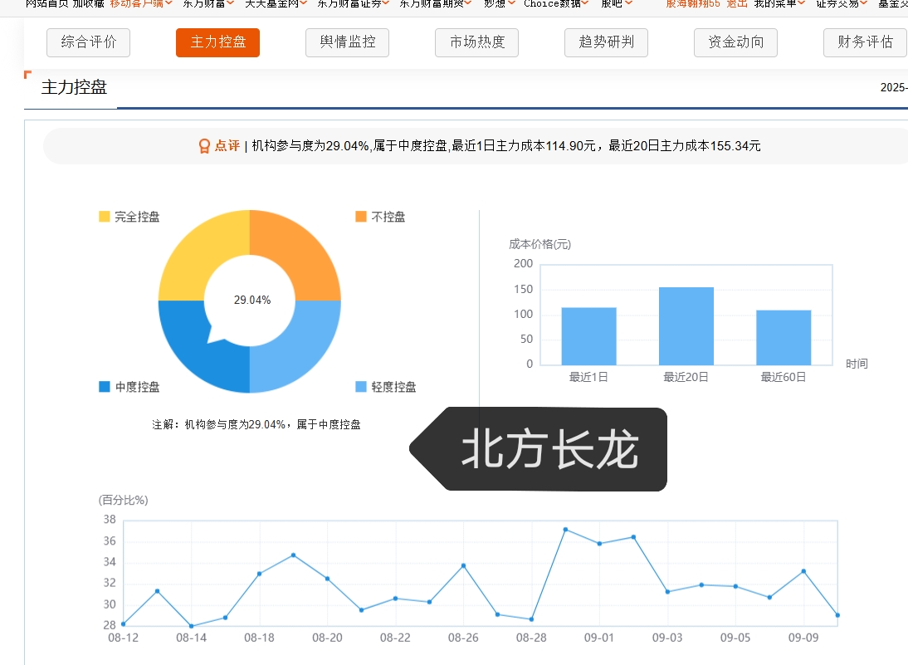Click the 09-05 x-axis date label

pos(735,638)
